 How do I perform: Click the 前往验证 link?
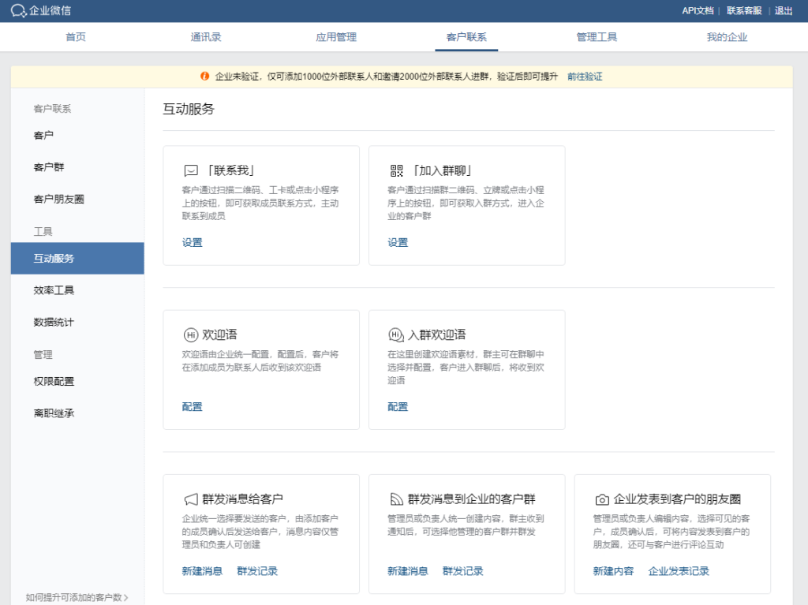[x=587, y=76]
